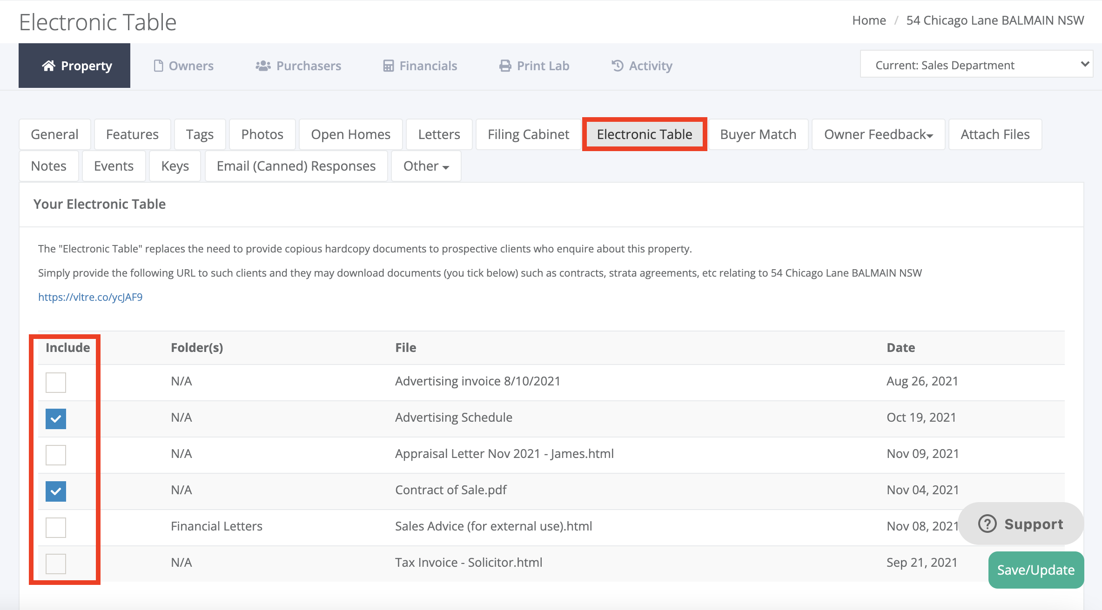This screenshot has height=610, width=1102.
Task: Click the Sales Advice (for external use).html file
Action: point(494,526)
